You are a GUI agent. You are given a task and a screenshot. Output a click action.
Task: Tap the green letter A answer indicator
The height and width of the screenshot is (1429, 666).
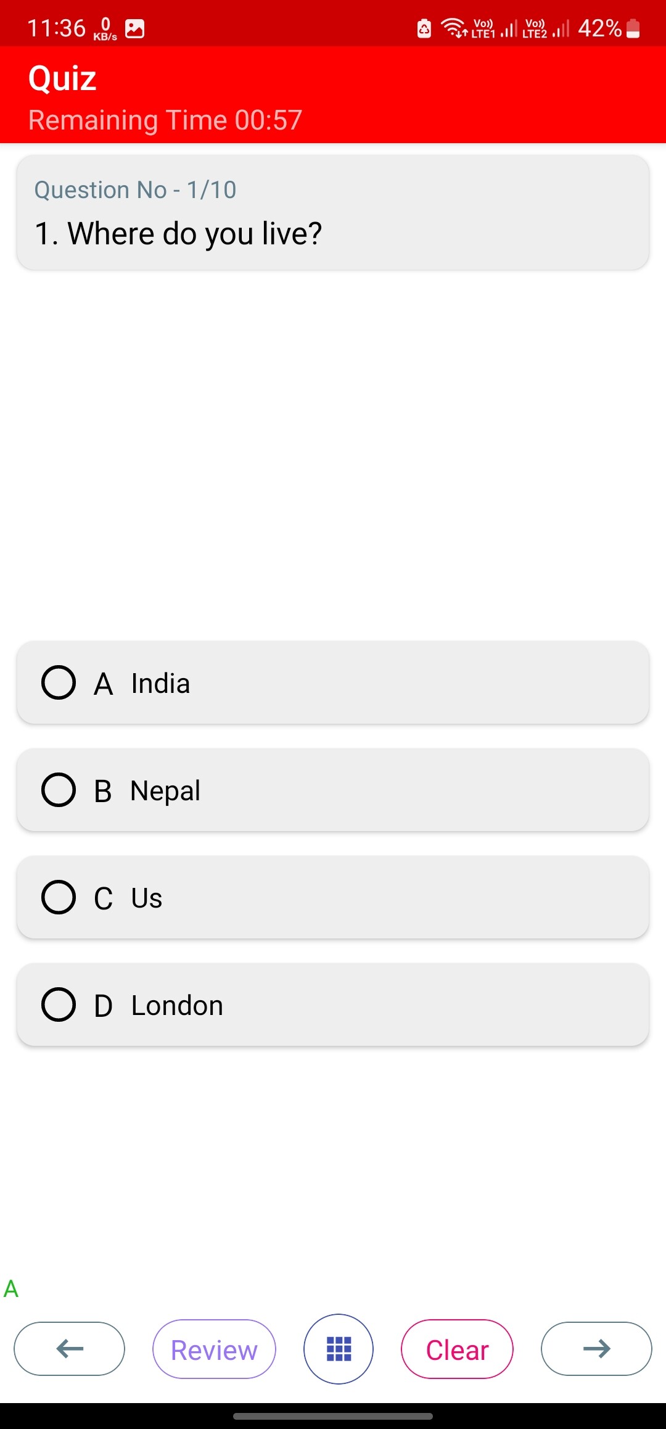pos(11,1289)
